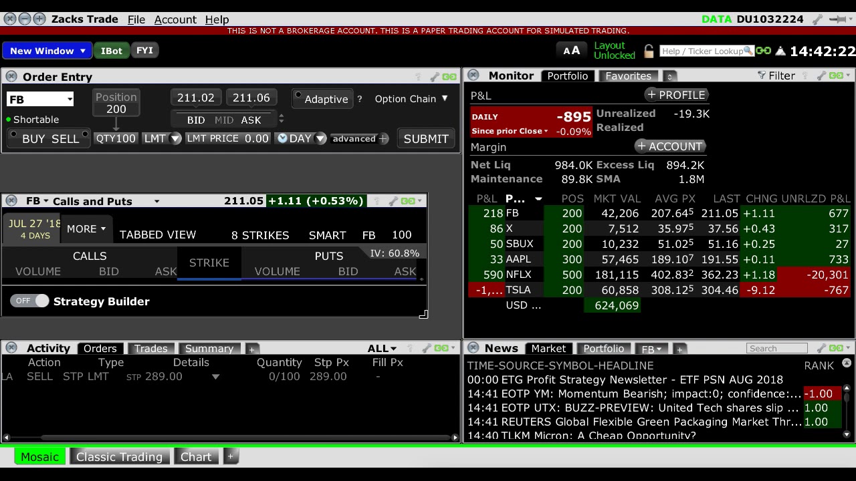Close the Calls and Puts panel

(x=11, y=200)
